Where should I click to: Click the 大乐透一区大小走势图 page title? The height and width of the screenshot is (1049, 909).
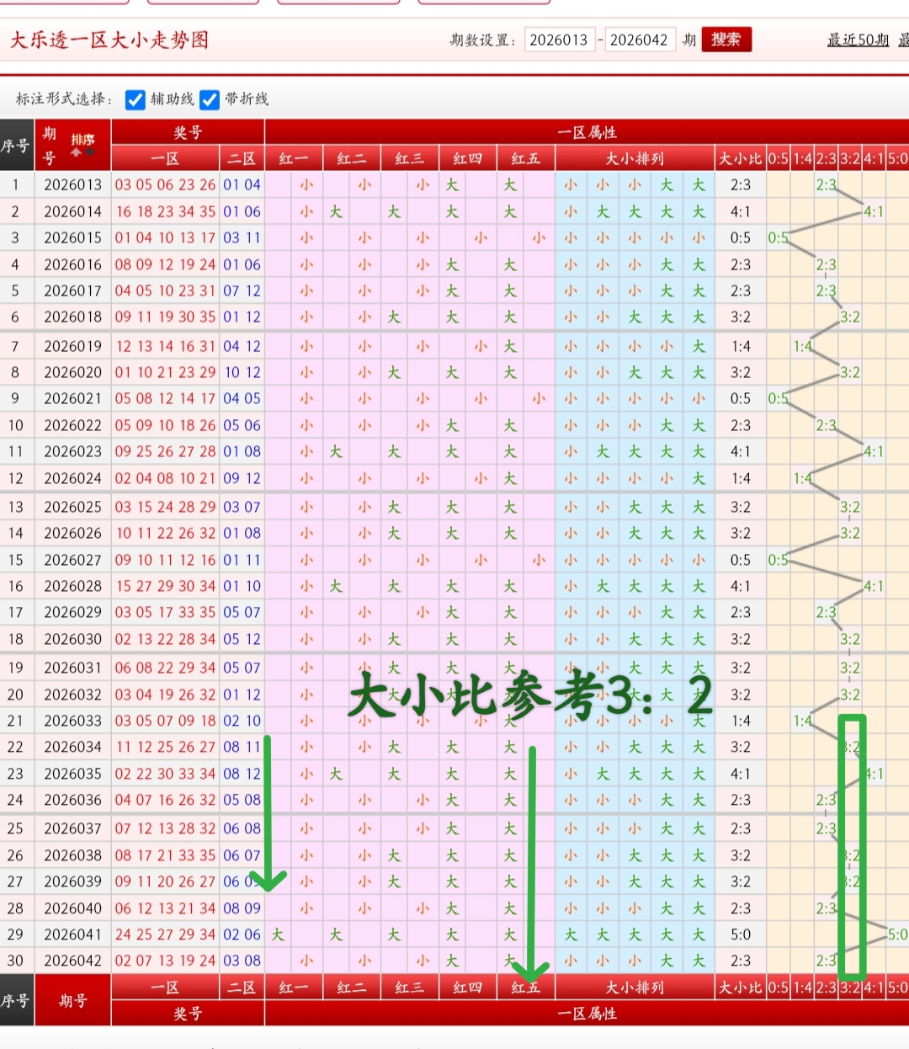click(109, 40)
